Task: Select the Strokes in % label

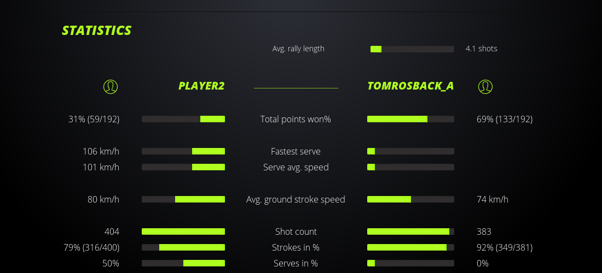Action: click(x=296, y=247)
